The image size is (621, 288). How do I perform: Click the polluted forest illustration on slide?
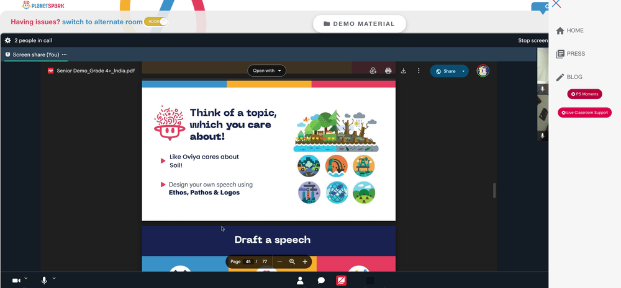[336, 130]
